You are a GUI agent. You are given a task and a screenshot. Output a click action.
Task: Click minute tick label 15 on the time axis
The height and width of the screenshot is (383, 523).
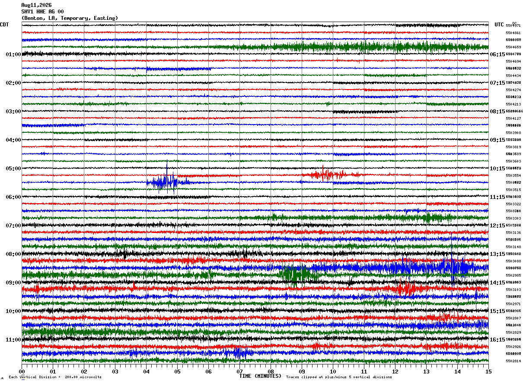488,371
